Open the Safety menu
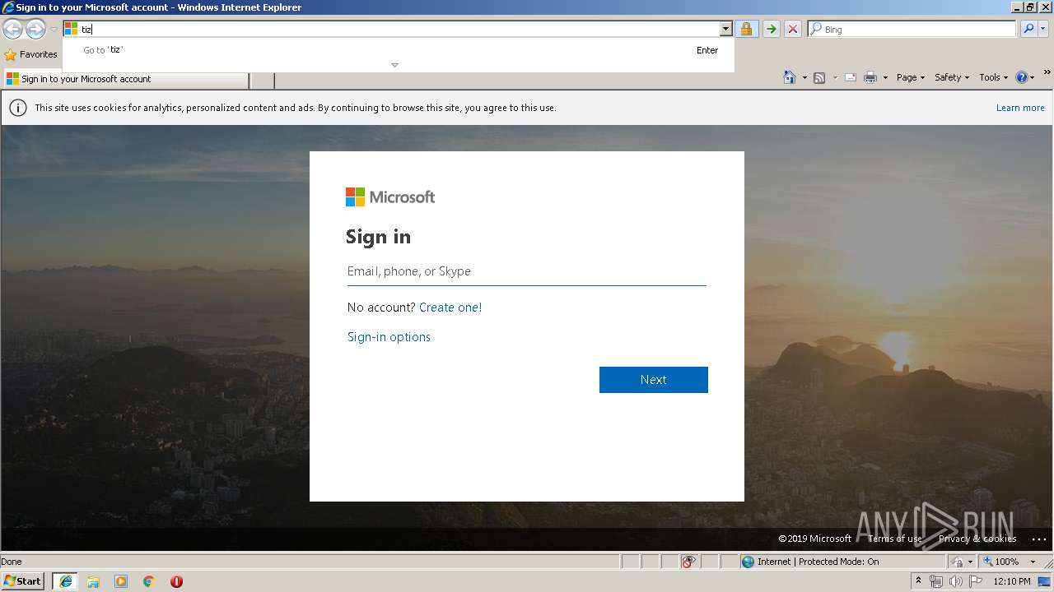 pyautogui.click(x=952, y=77)
